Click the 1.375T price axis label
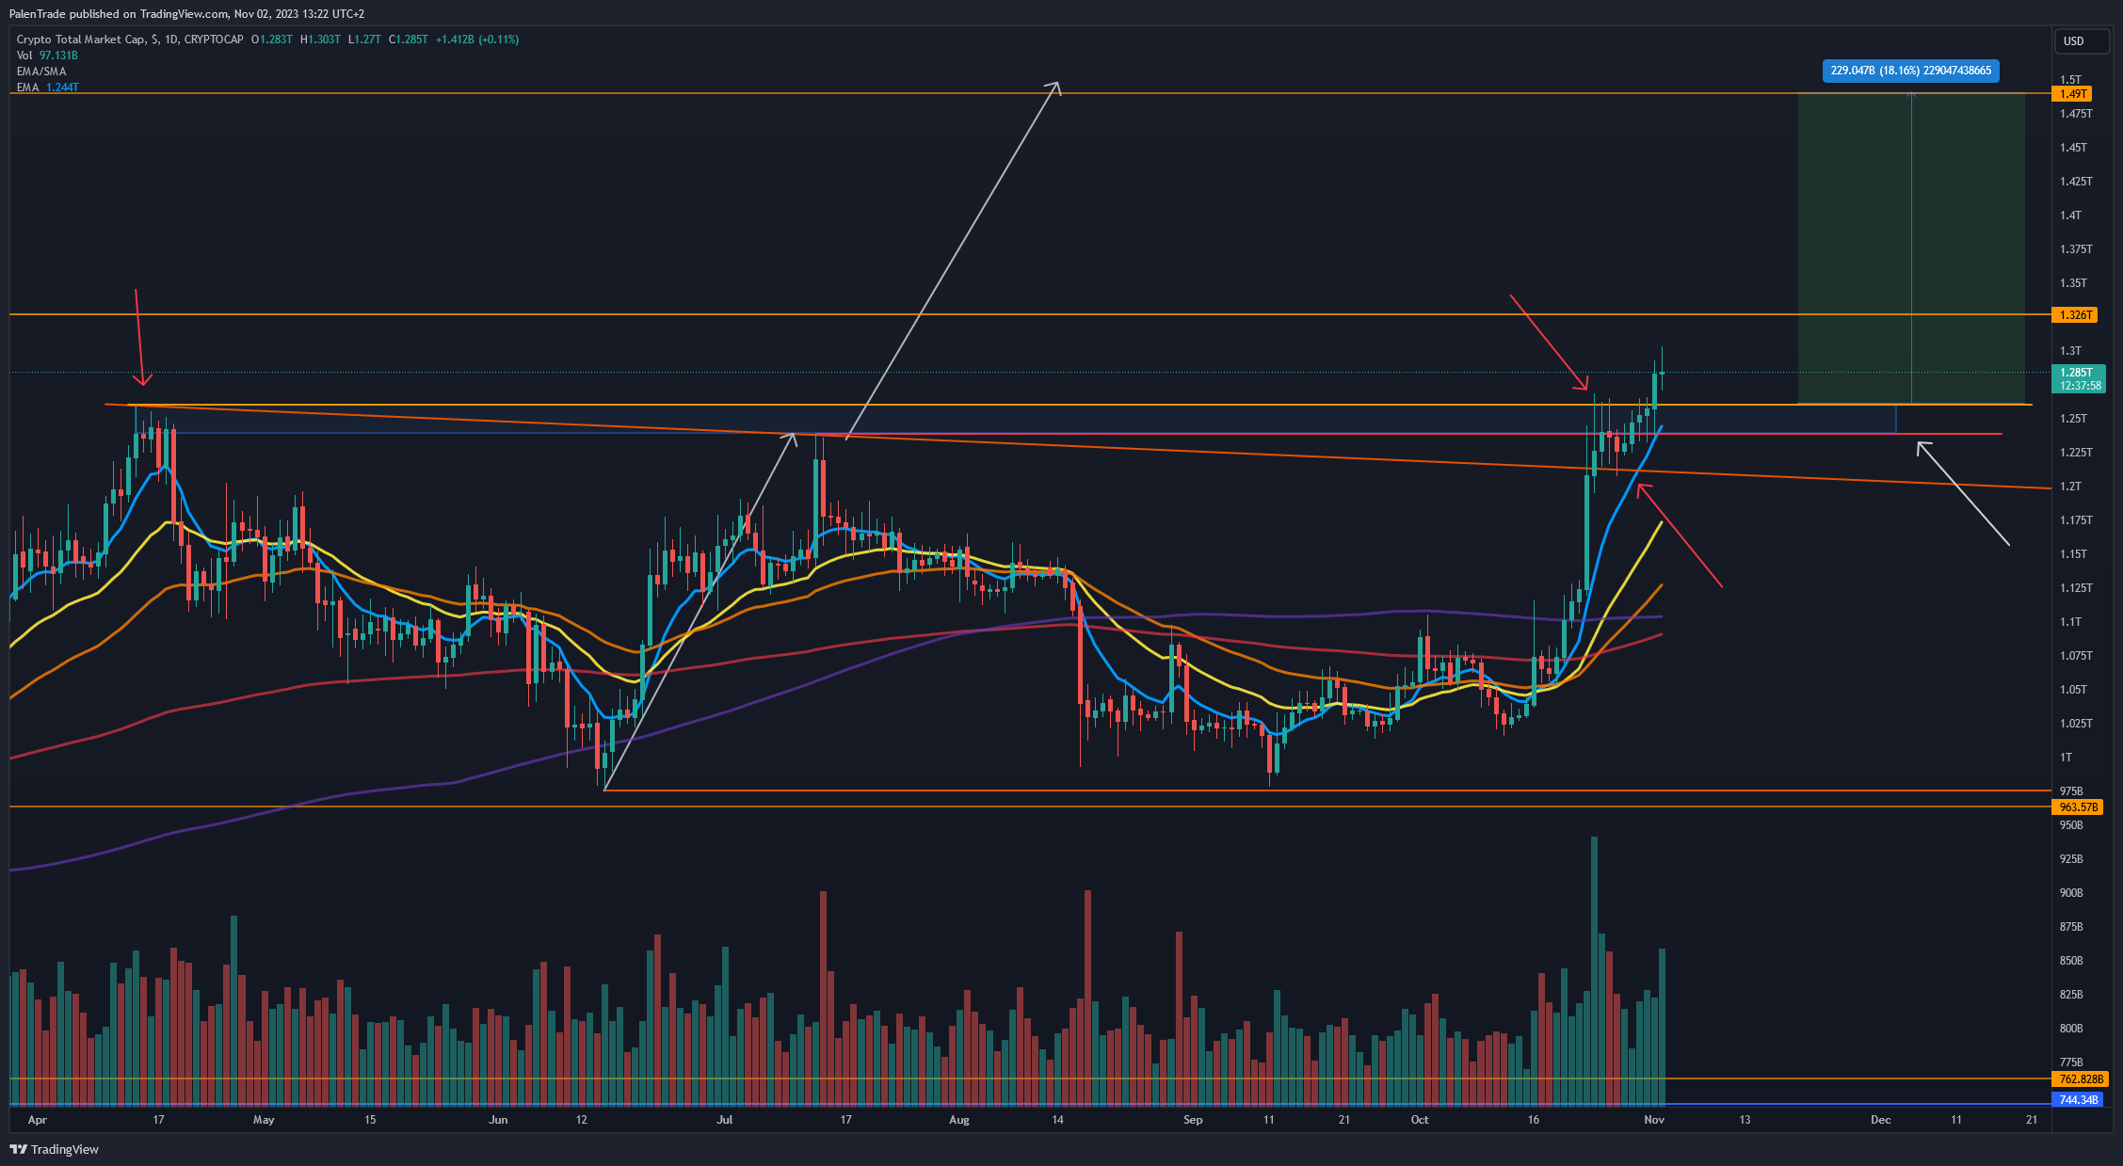Image resolution: width=2123 pixels, height=1166 pixels. pos(2076,249)
